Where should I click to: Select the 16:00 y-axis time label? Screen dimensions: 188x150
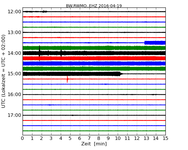coord(14,95)
